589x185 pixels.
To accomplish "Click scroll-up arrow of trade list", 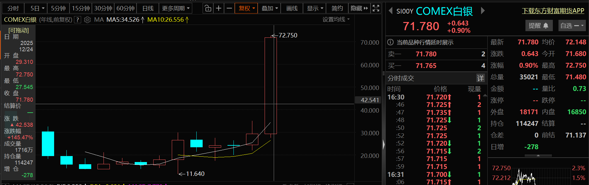I will pyautogui.click(x=485, y=95).
